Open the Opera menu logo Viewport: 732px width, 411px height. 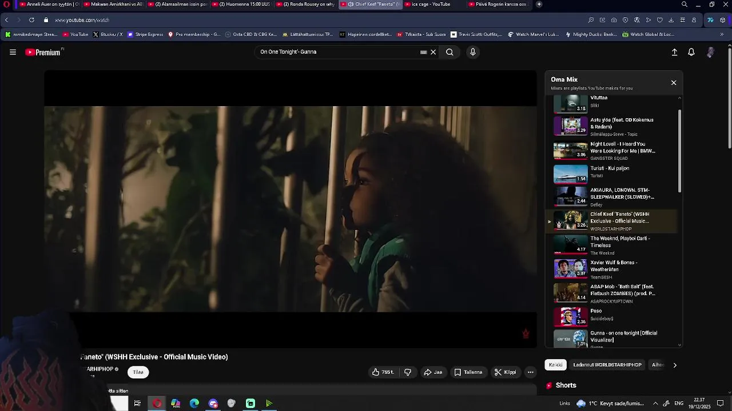6,5
